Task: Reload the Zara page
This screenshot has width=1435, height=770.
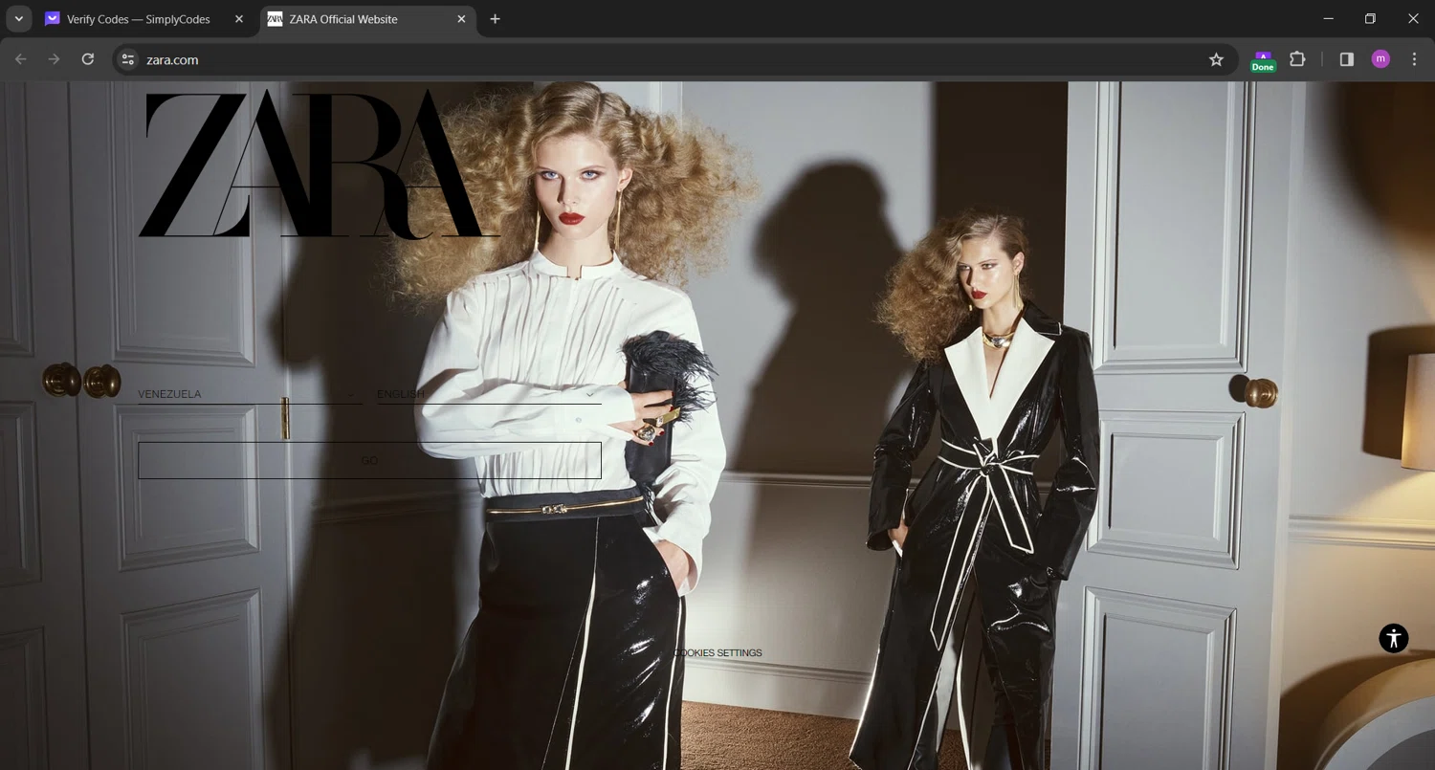Action: pos(87,59)
